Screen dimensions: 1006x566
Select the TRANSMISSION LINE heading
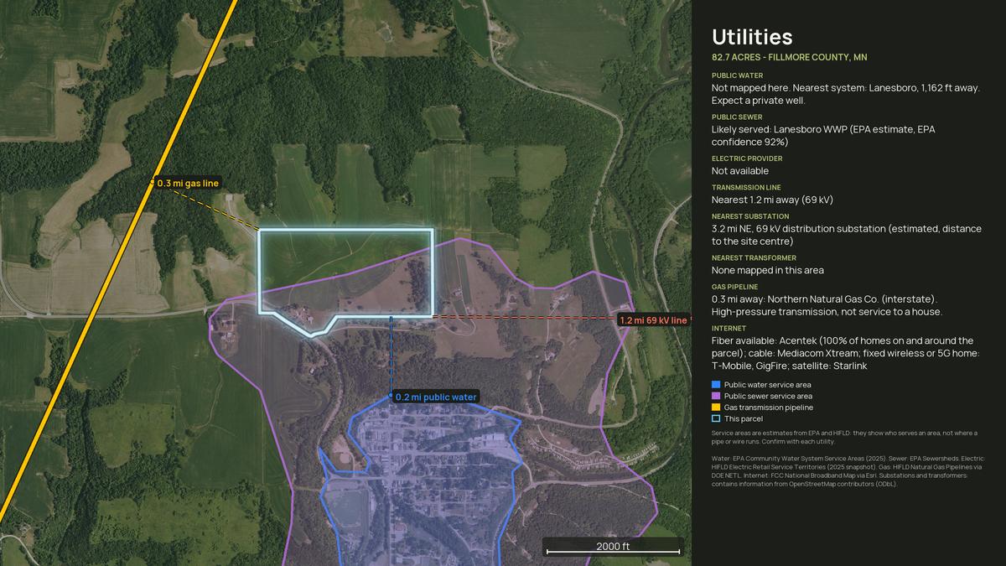pyautogui.click(x=746, y=188)
